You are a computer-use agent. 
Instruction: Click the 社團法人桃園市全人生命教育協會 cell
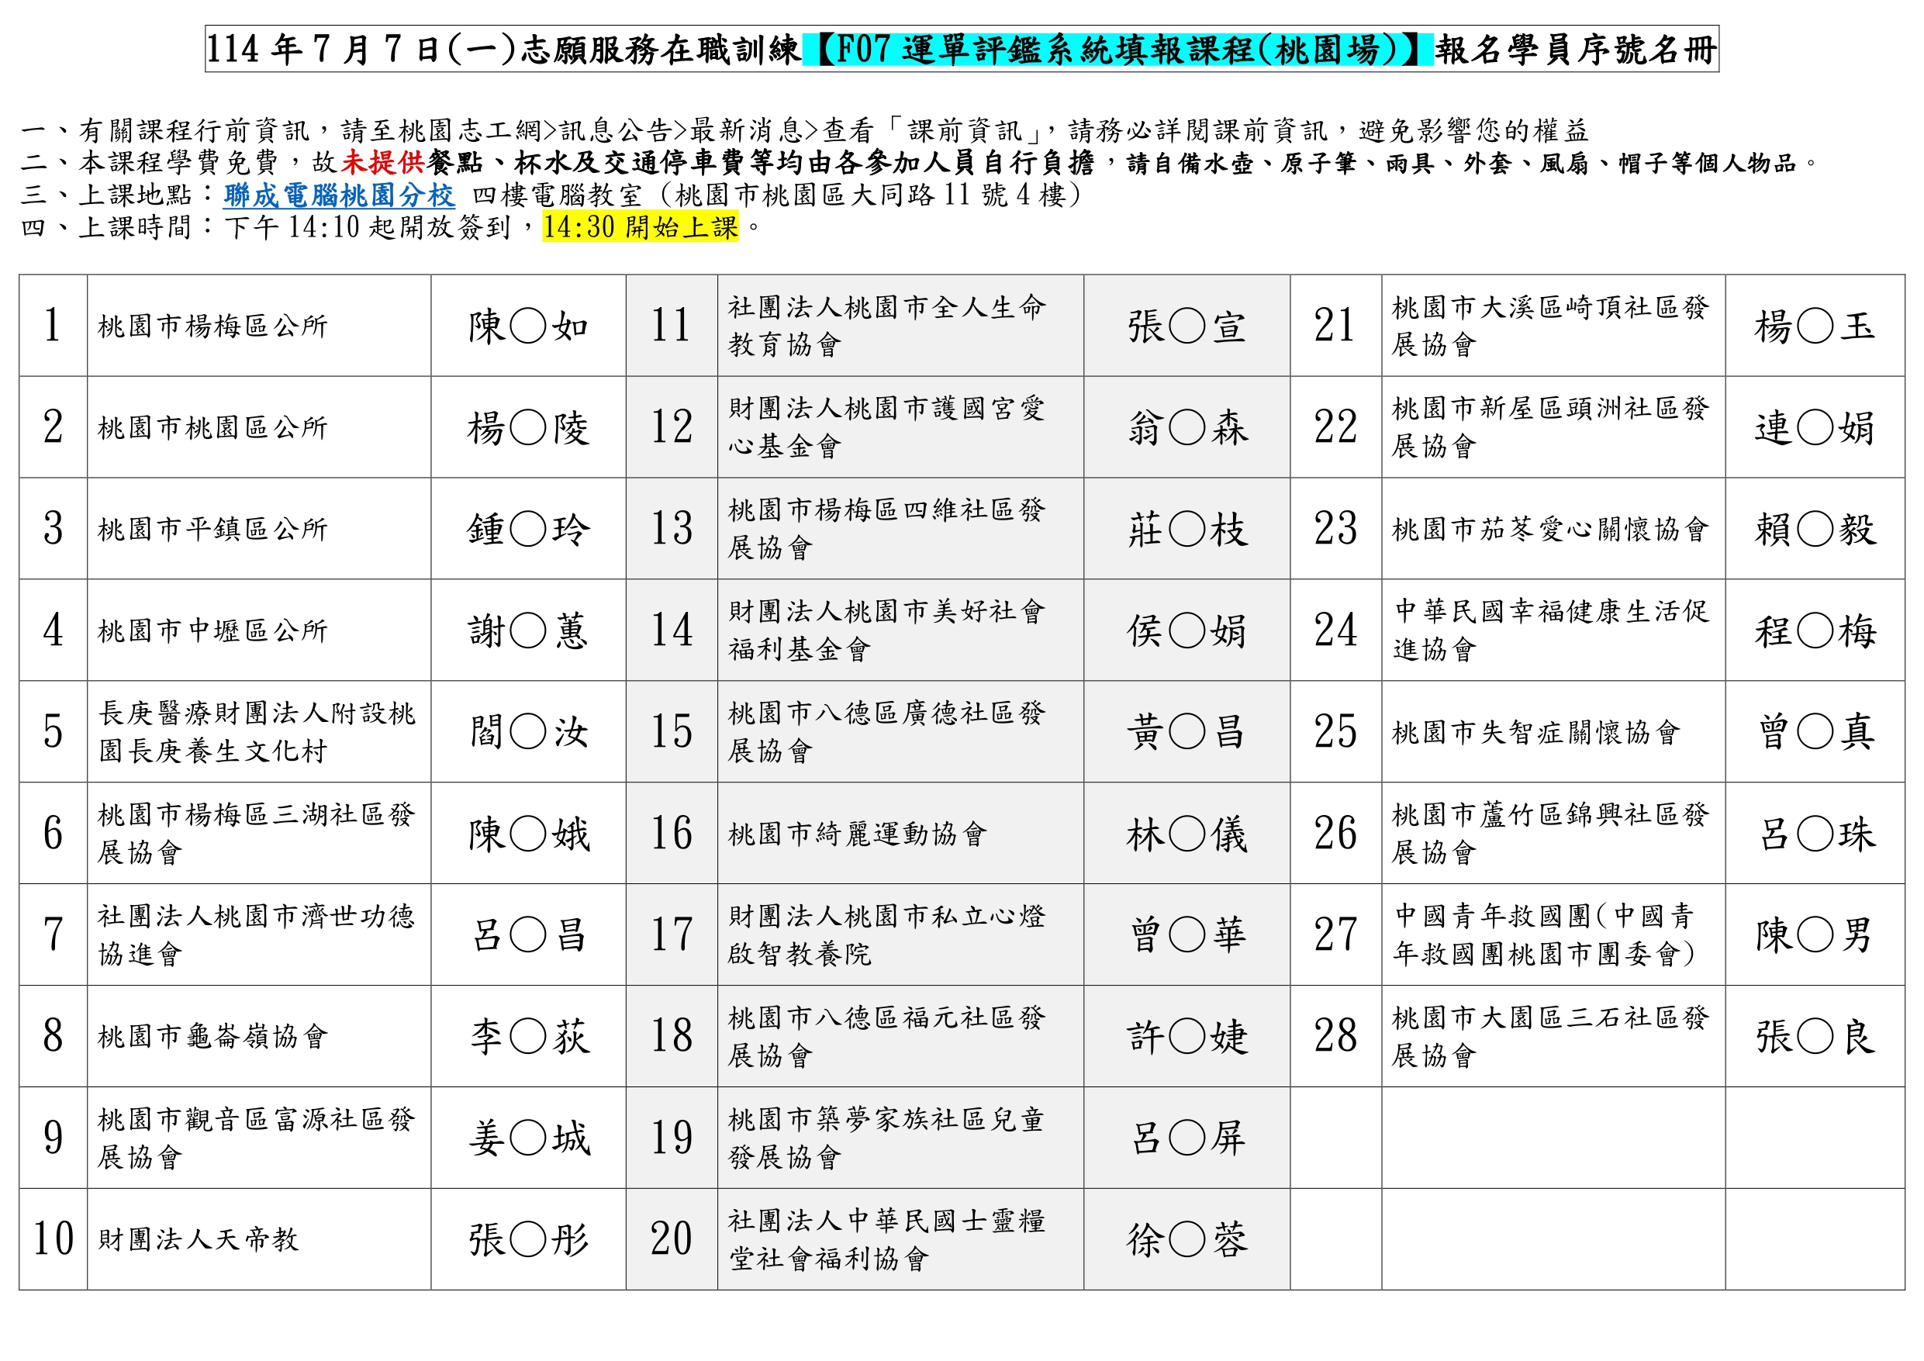tap(900, 325)
